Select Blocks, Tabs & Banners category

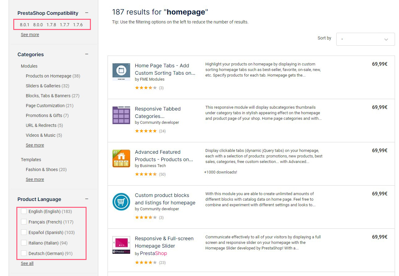[53, 96]
